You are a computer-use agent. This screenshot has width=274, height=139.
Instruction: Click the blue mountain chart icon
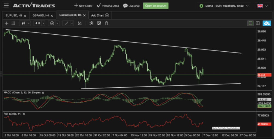coord(267,23)
